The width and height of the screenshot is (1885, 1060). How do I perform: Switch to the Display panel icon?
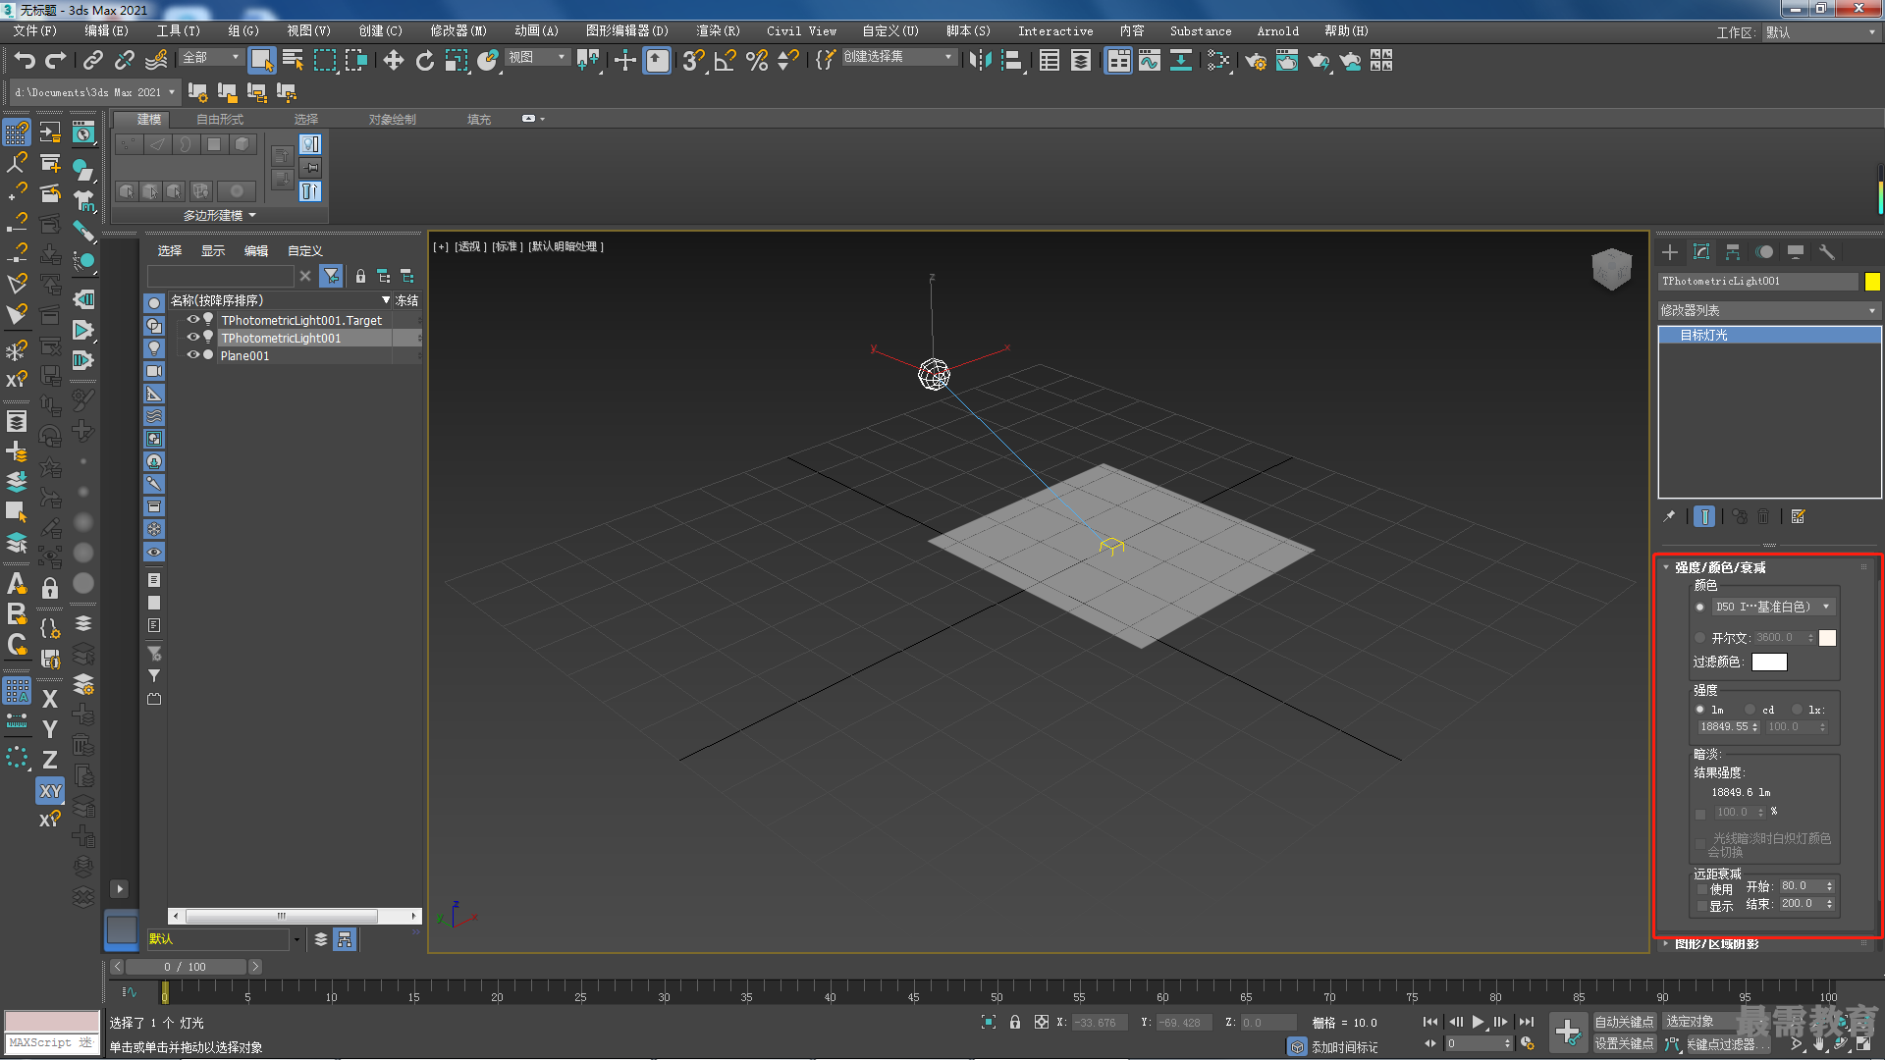[1796, 252]
